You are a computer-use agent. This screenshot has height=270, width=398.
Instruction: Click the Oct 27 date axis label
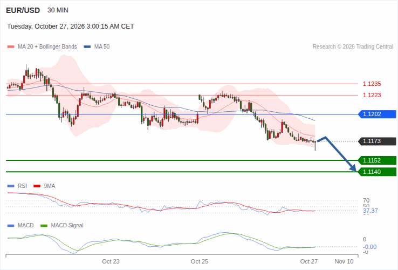coord(309,261)
